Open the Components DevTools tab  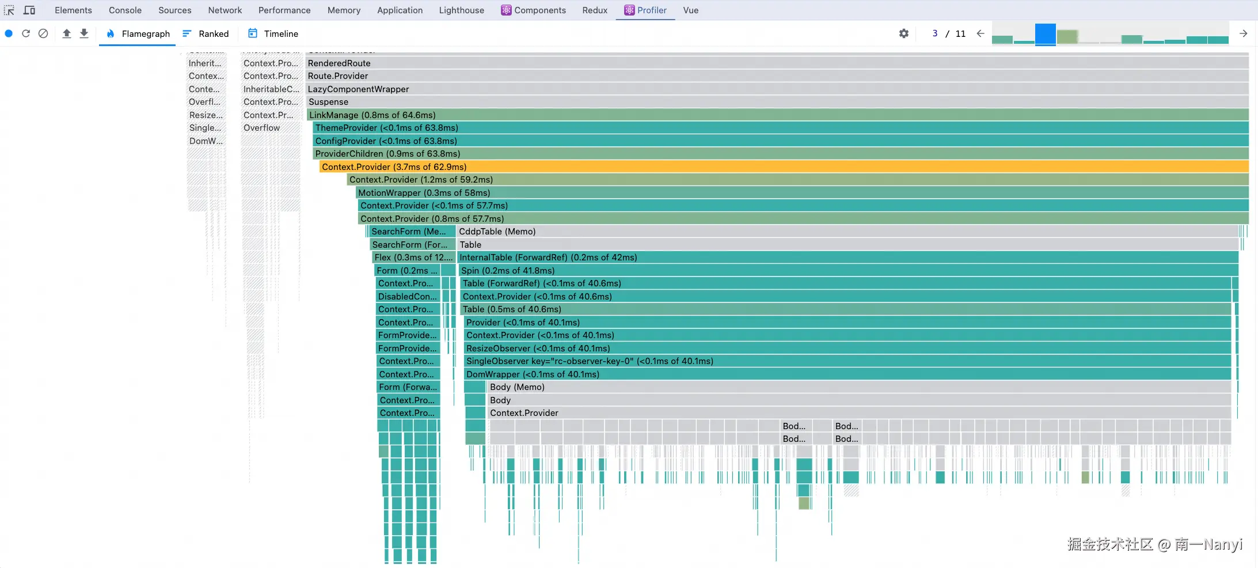pyautogui.click(x=533, y=10)
